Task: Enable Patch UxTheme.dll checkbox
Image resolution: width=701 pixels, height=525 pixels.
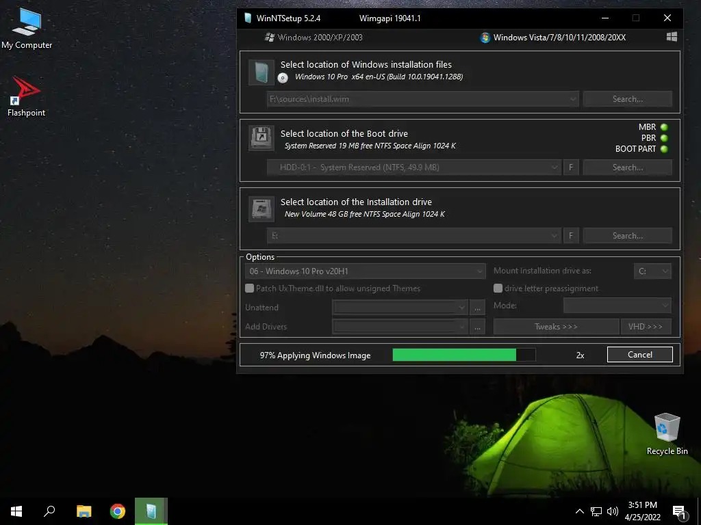Action: pyautogui.click(x=249, y=288)
